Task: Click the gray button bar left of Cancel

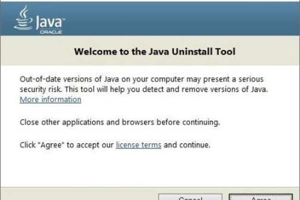Action: (78, 195)
